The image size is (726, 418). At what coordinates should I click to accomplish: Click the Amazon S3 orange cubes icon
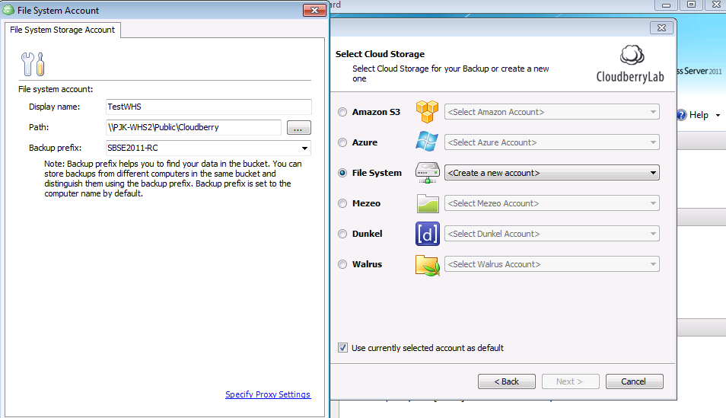(427, 112)
